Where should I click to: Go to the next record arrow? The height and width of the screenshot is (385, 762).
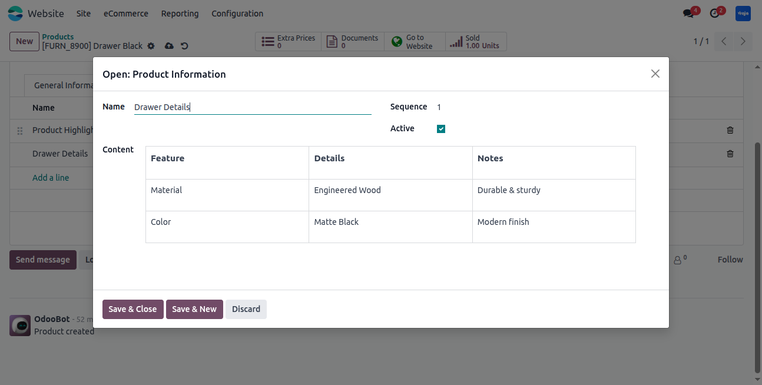pyautogui.click(x=743, y=41)
